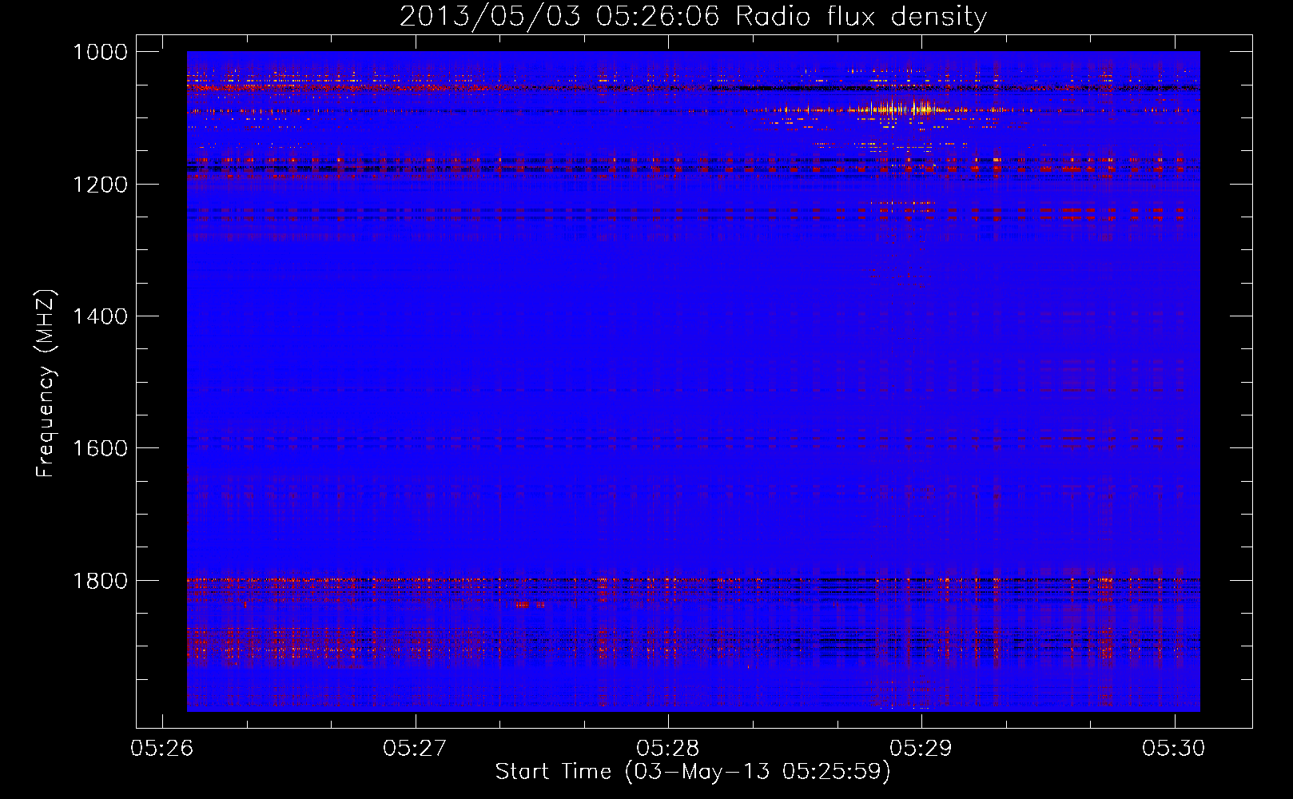Click the 1400 frequency tick label
Screen dimensions: 1293x799
(100, 316)
